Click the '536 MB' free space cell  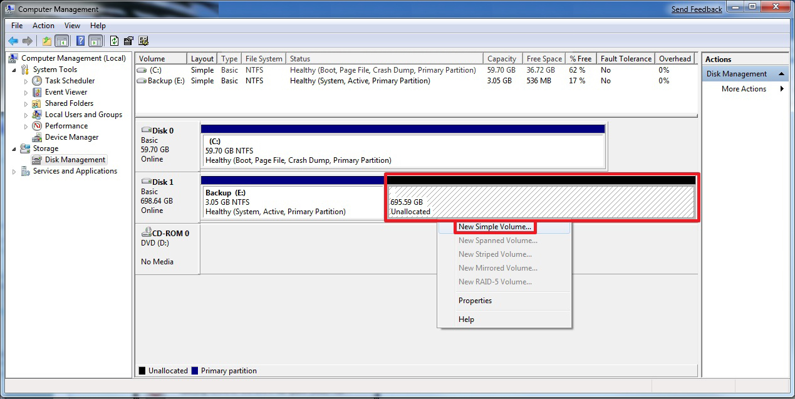click(x=539, y=81)
